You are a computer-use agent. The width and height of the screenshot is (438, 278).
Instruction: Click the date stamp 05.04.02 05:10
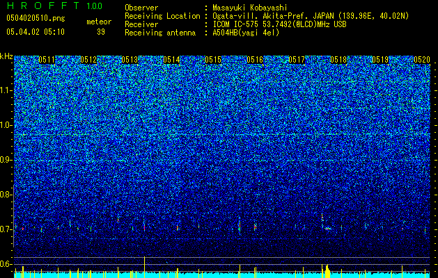click(x=36, y=32)
